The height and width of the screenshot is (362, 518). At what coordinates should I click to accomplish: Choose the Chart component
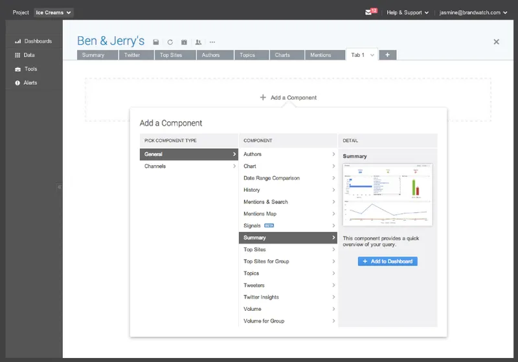287,166
